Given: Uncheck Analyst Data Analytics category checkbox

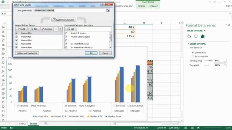Looking at the screenshot, I should pos(66,37).
